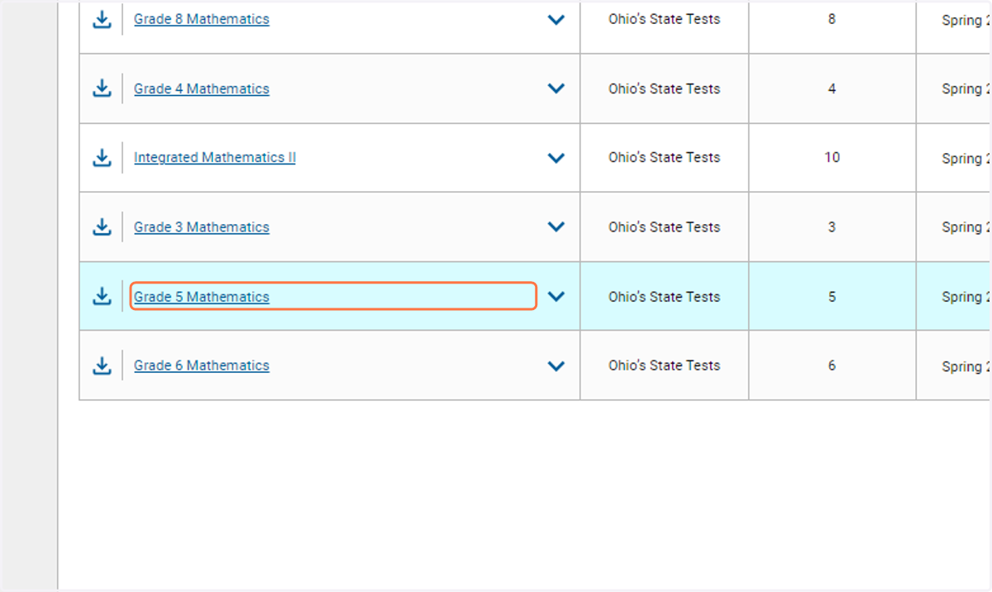Expand the Grade 3 Mathematics row chevron

tap(556, 227)
